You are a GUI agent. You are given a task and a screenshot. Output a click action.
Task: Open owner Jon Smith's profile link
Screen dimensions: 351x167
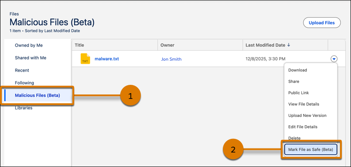[x=171, y=59]
